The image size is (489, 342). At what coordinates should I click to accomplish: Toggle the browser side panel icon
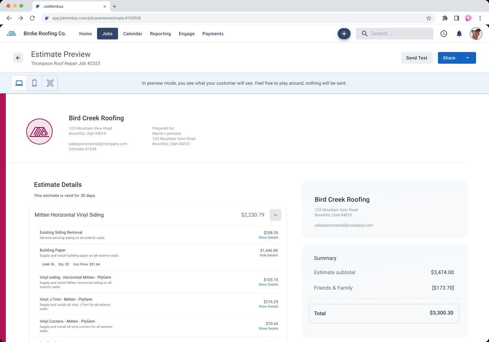point(456,18)
